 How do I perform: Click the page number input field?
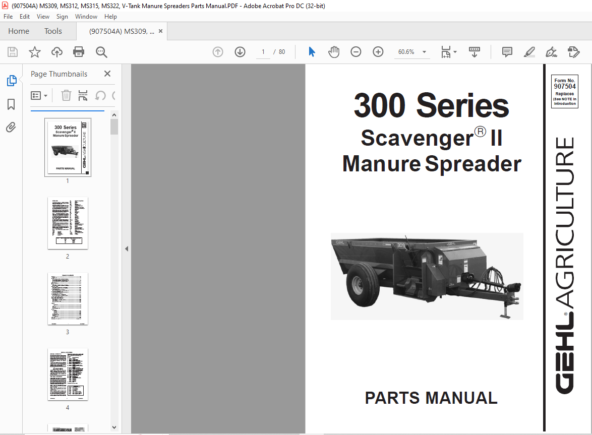(x=263, y=52)
